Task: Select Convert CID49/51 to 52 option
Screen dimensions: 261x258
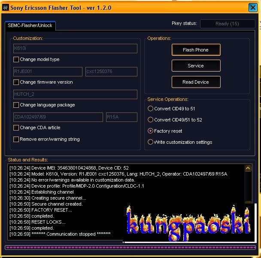Action: coord(150,120)
